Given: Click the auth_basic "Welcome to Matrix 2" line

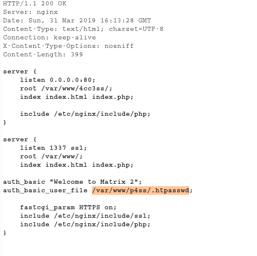Looking at the screenshot, I should pos(73,182).
